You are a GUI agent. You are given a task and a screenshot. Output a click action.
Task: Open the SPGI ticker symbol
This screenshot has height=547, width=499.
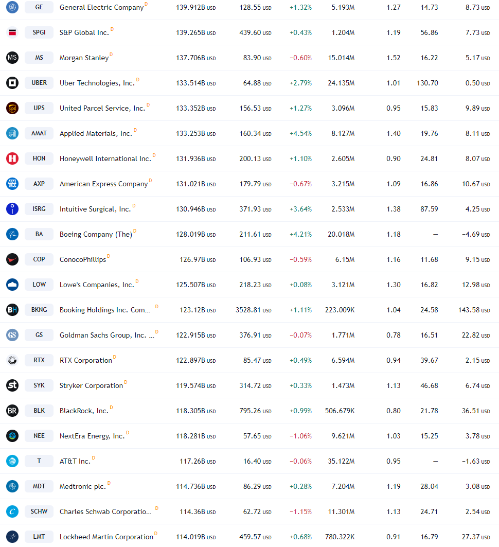[39, 32]
